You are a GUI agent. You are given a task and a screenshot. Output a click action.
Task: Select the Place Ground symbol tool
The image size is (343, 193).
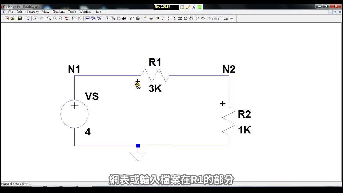coord(151,18)
